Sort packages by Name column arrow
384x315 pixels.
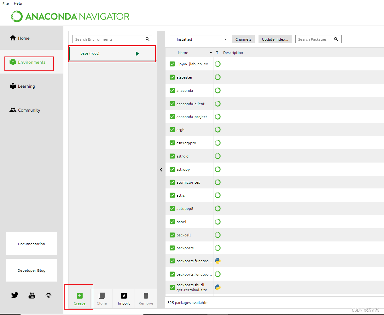point(210,53)
